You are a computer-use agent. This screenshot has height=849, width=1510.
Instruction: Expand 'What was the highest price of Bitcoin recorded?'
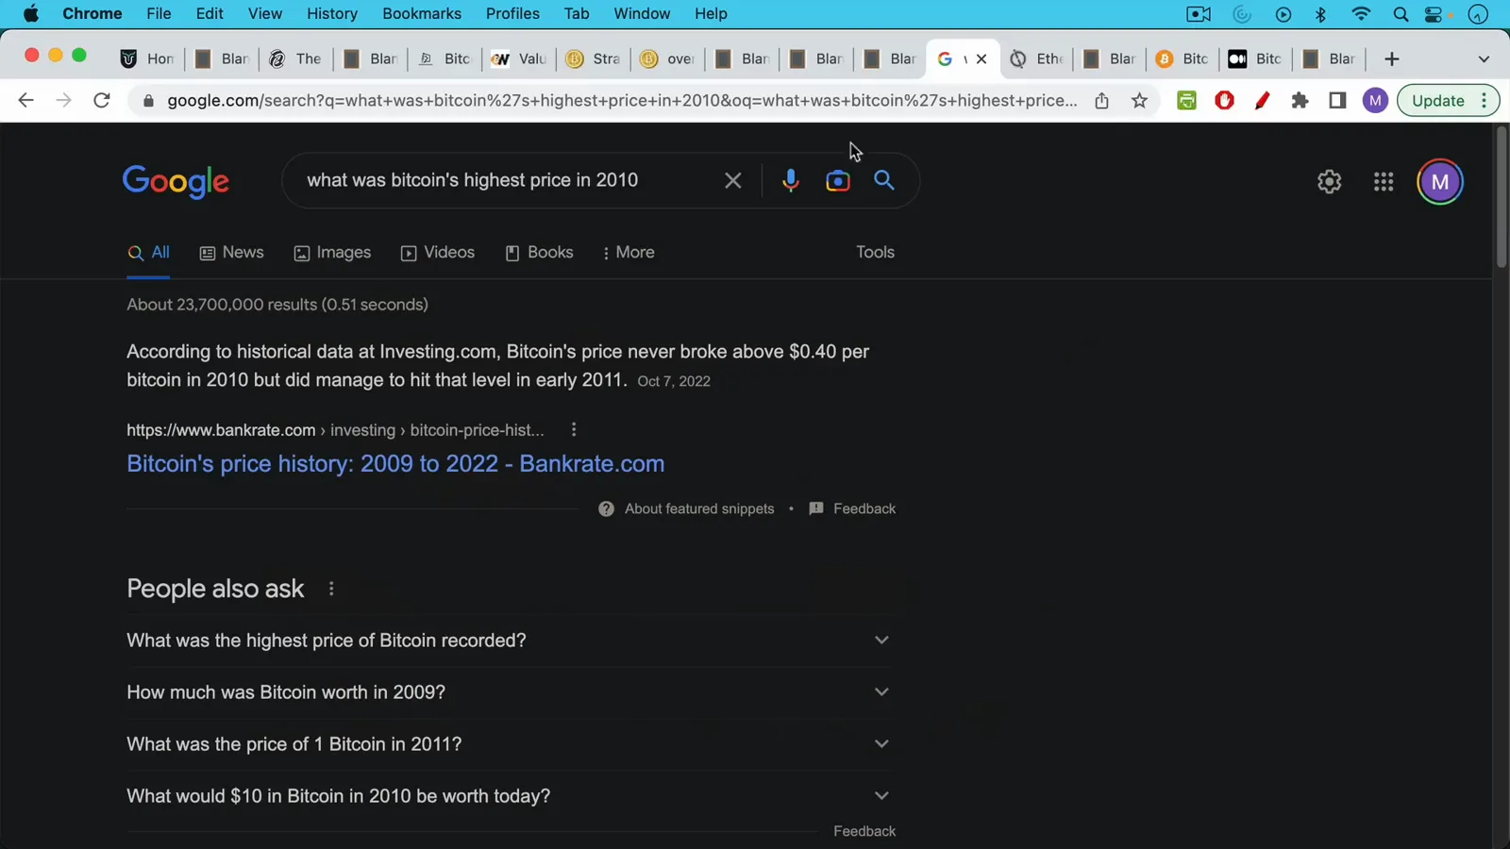510,641
